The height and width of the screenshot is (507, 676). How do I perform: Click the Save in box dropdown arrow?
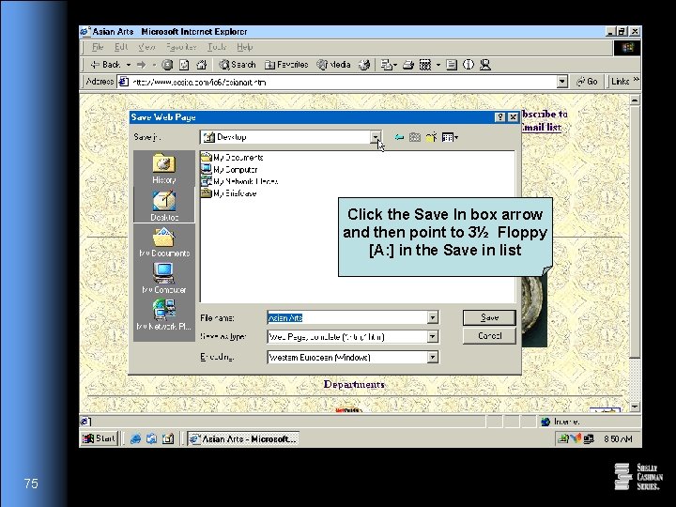376,137
